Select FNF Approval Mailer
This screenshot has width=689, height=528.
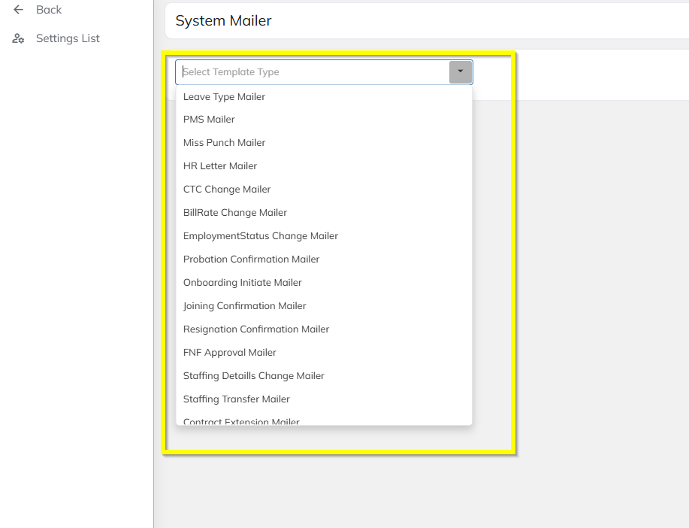324,353
